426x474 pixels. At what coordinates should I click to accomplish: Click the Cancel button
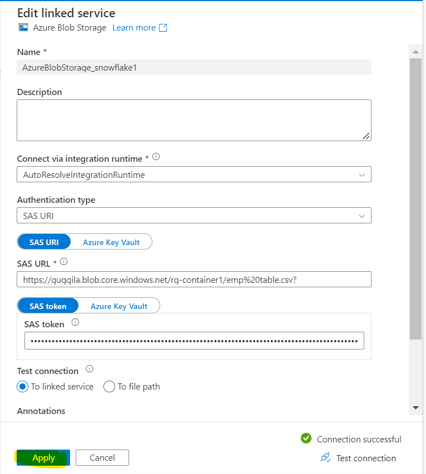coord(102,457)
